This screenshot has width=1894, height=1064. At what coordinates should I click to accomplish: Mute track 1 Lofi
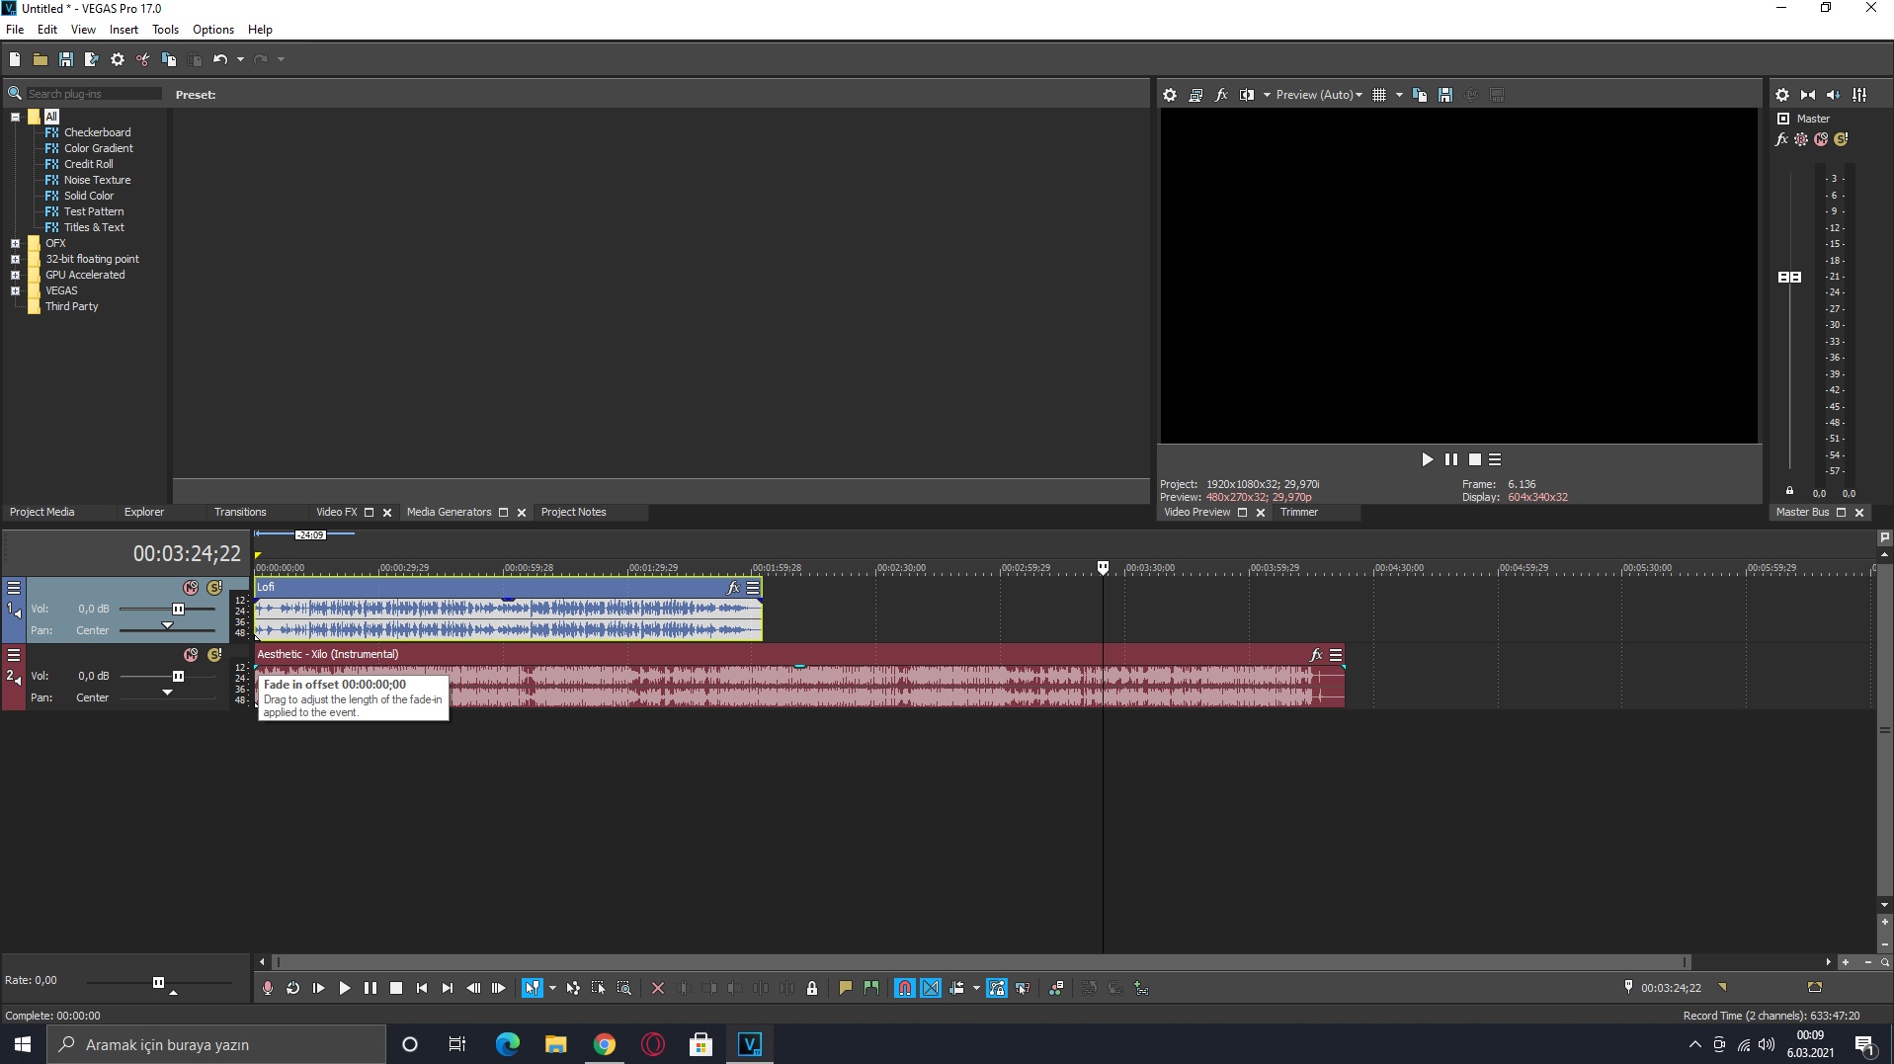(191, 588)
